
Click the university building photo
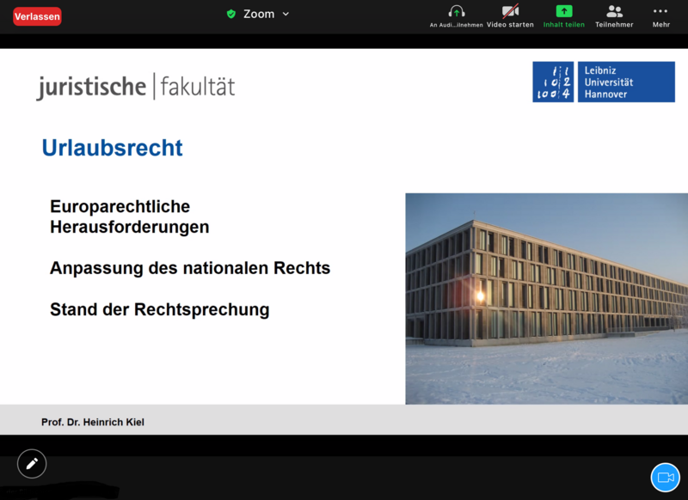coord(546,298)
